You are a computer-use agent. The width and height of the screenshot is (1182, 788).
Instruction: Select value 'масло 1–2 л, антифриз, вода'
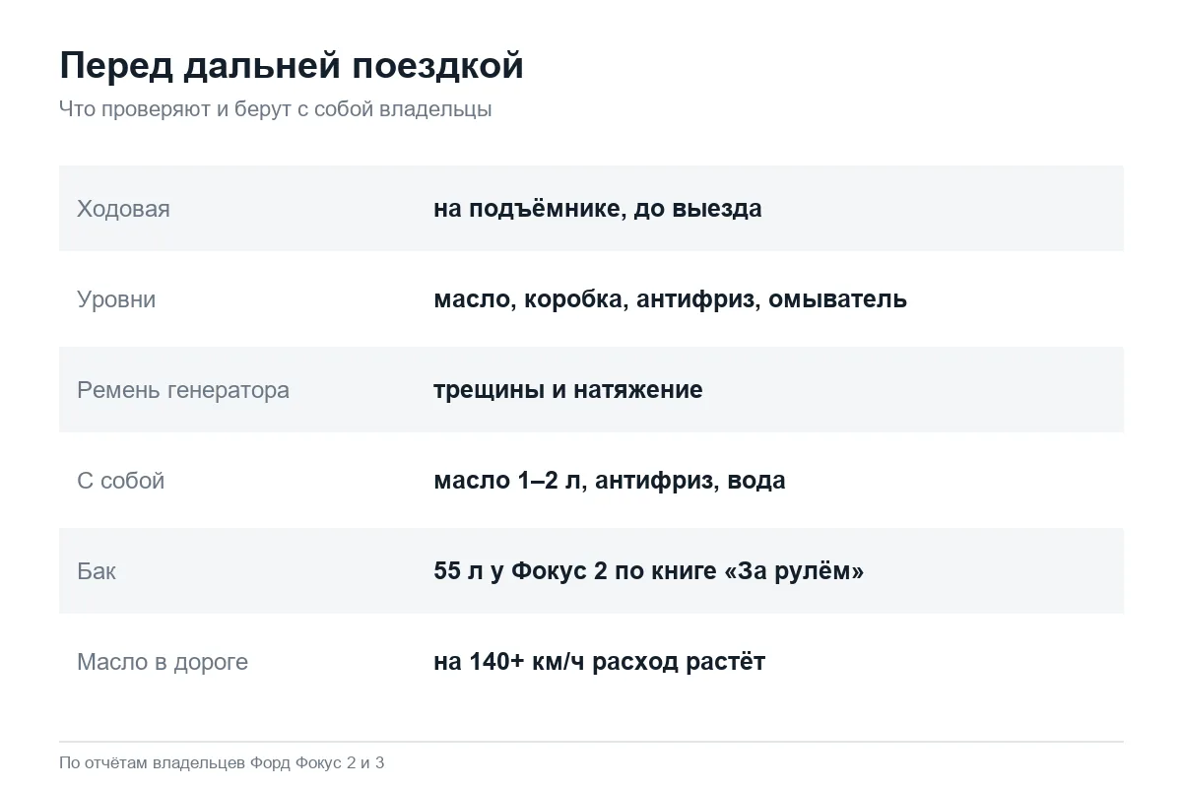click(x=609, y=481)
